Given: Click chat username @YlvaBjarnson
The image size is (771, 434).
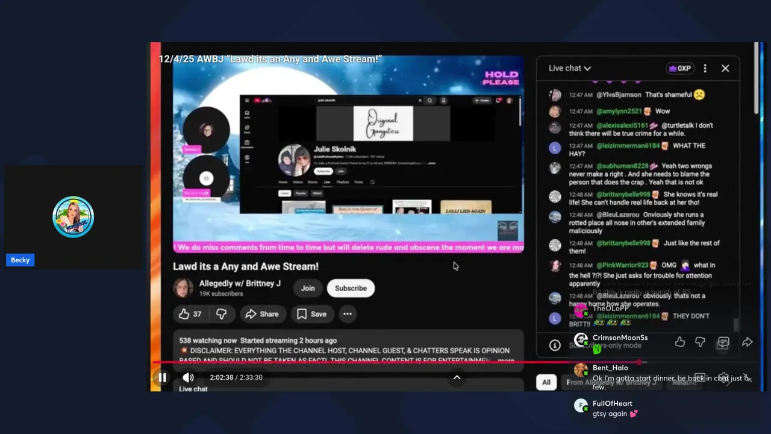Looking at the screenshot, I should click(619, 95).
